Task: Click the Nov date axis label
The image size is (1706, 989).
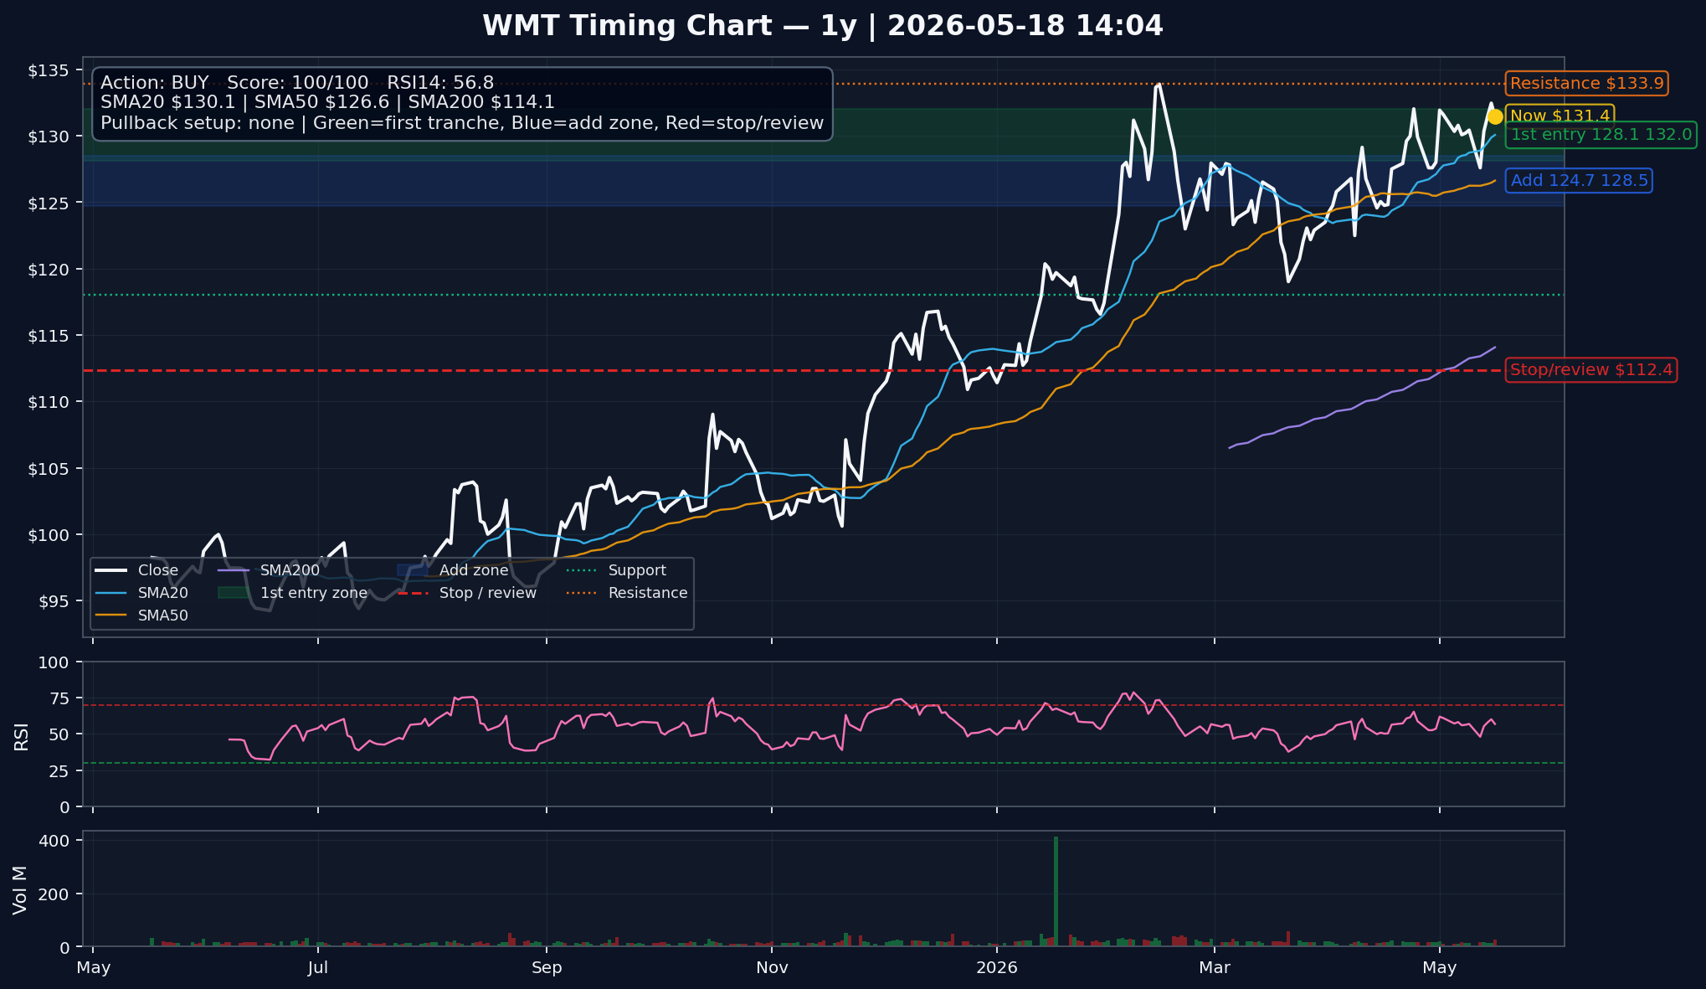Action: tap(772, 968)
